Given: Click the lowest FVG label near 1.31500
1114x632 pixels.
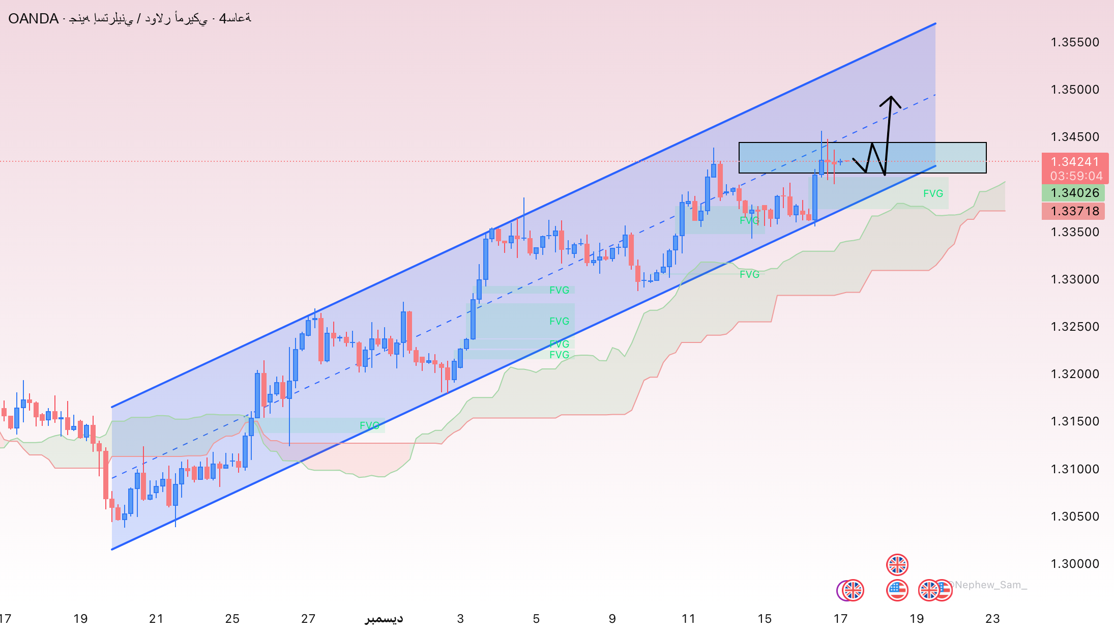Looking at the screenshot, I should pyautogui.click(x=369, y=425).
